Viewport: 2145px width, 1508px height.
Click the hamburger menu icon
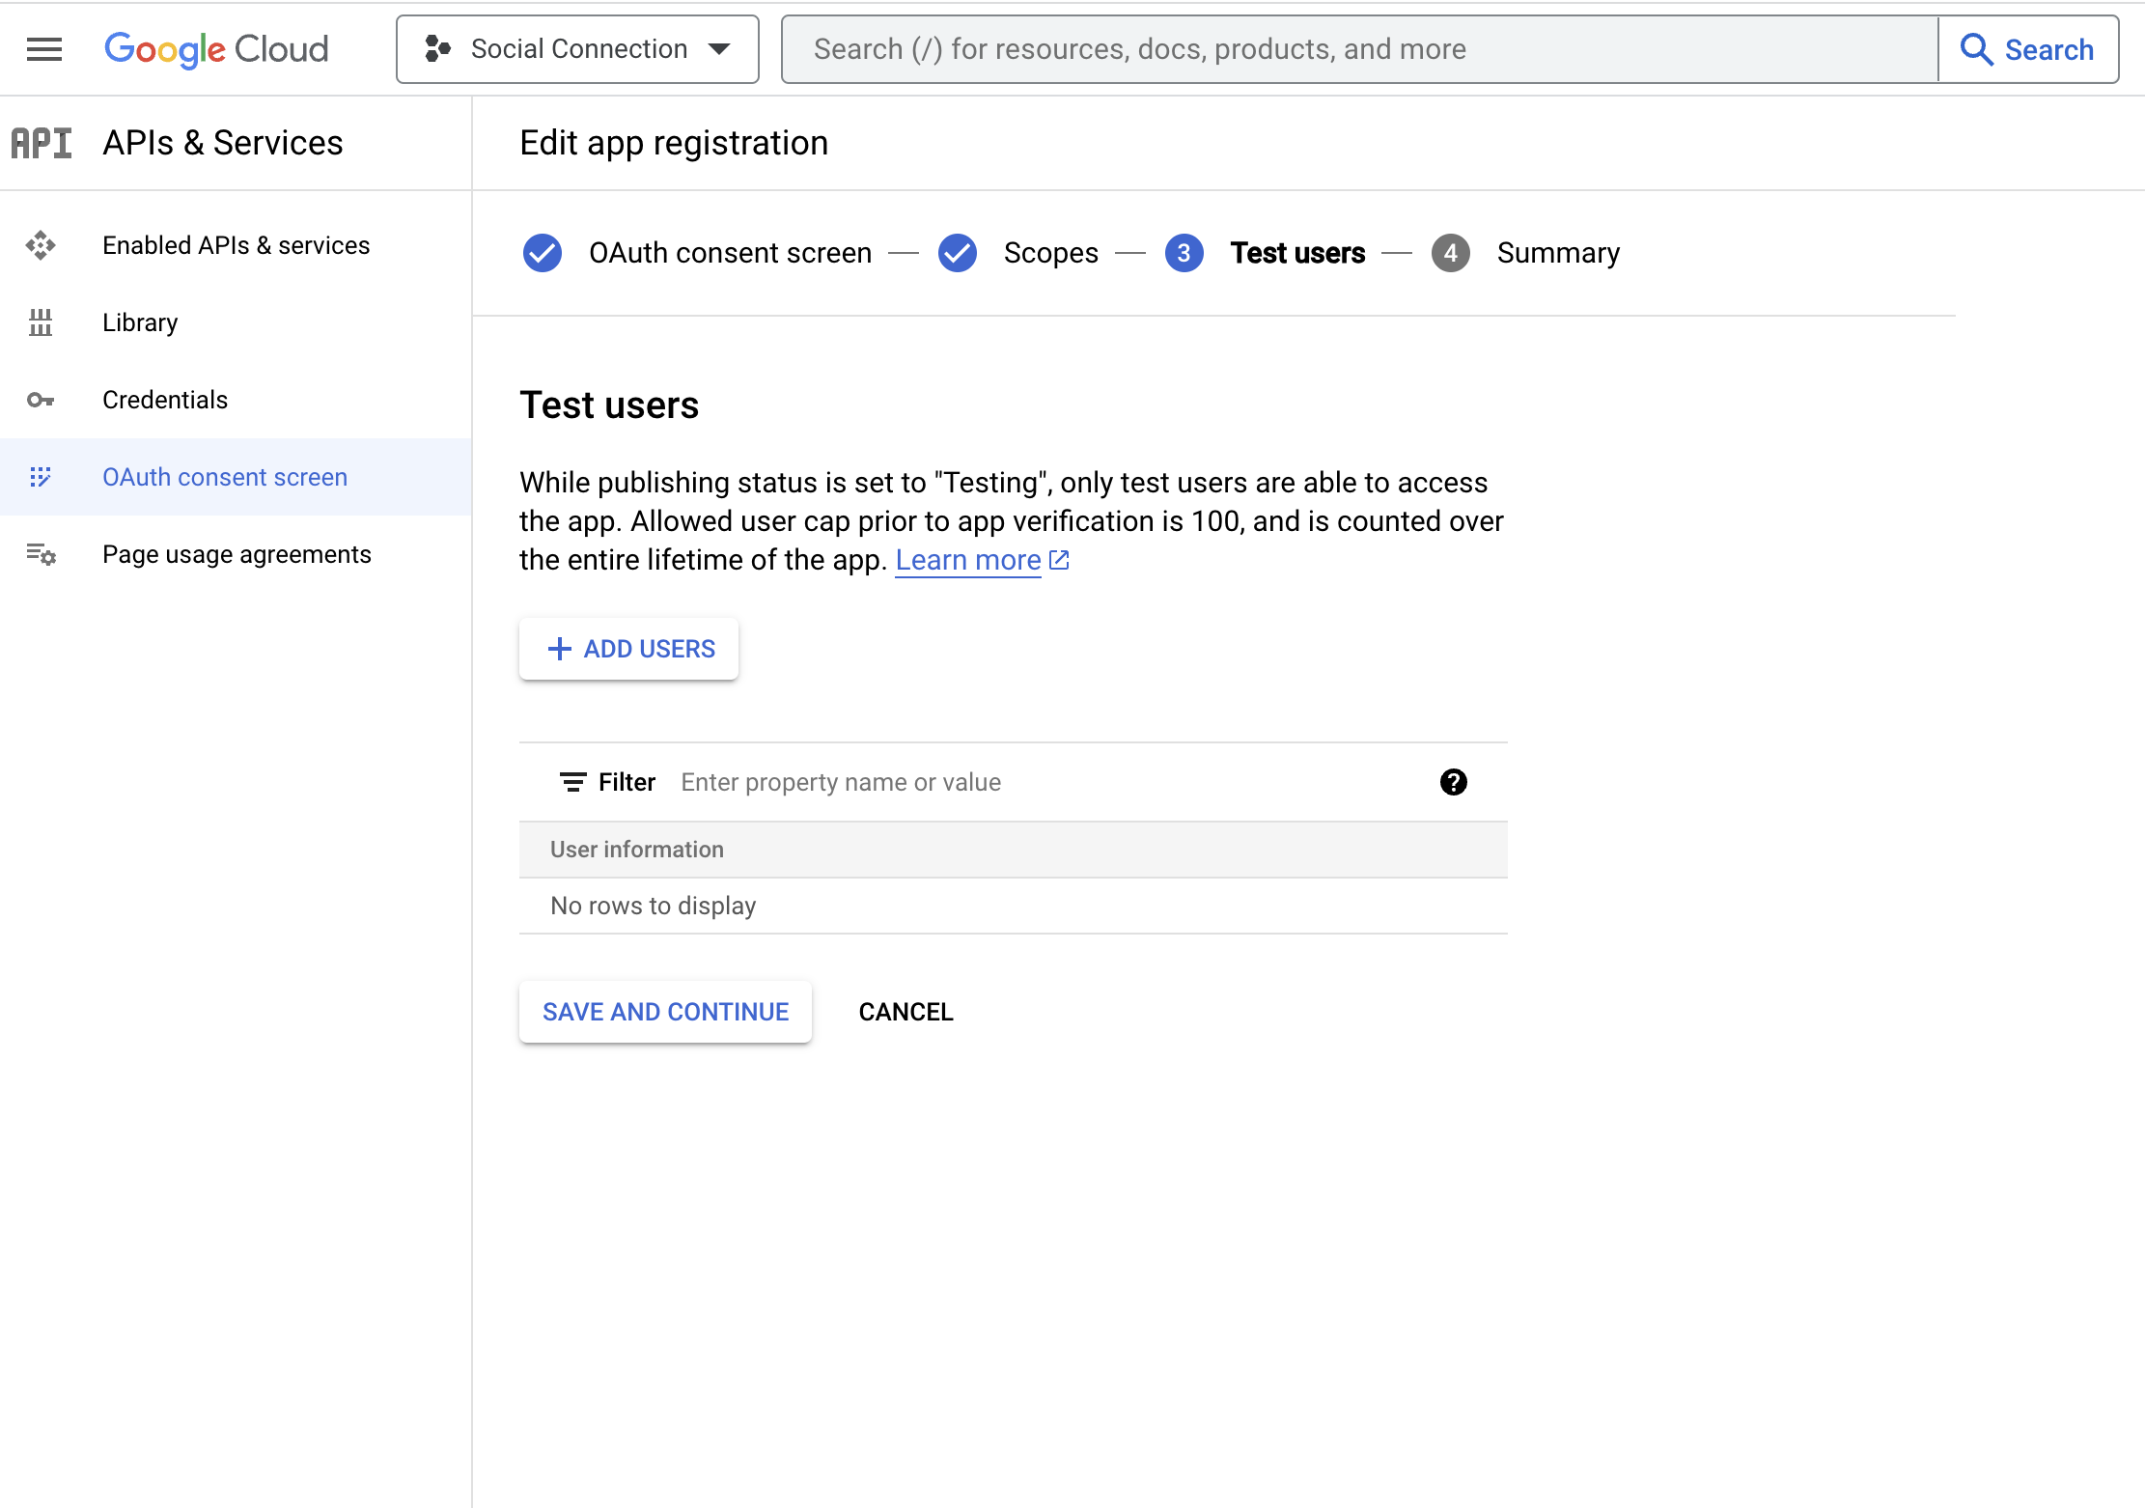point(44,47)
